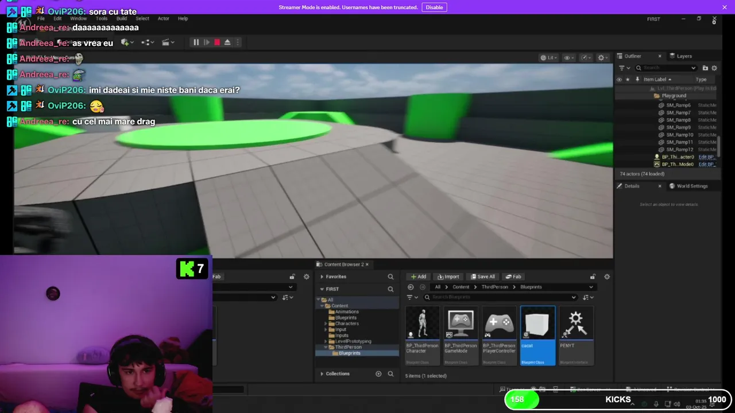Go back in Content Browser history
Screen dimensions: 735x413
(x=411, y=287)
